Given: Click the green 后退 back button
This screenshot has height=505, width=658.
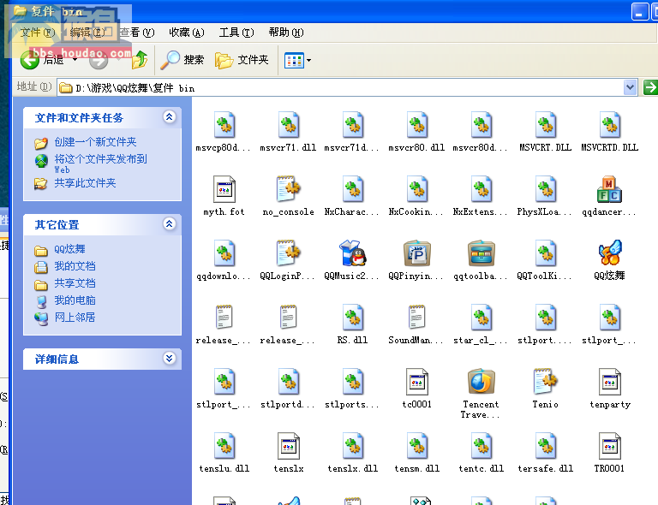Looking at the screenshot, I should [x=42, y=60].
